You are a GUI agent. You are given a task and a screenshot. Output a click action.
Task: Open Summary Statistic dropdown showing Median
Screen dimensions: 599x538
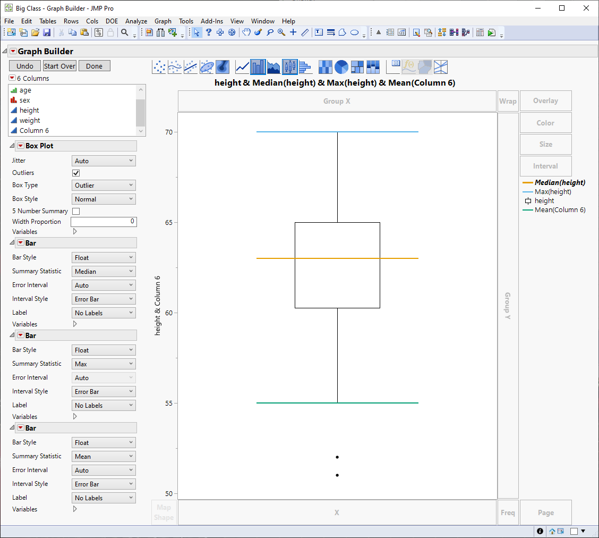(104, 272)
